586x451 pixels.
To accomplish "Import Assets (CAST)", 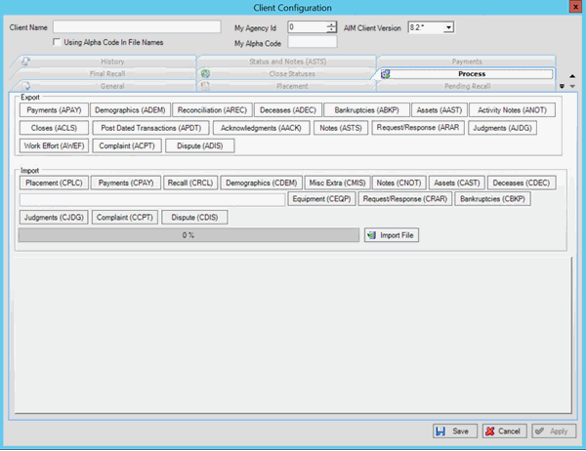I will click(x=457, y=183).
